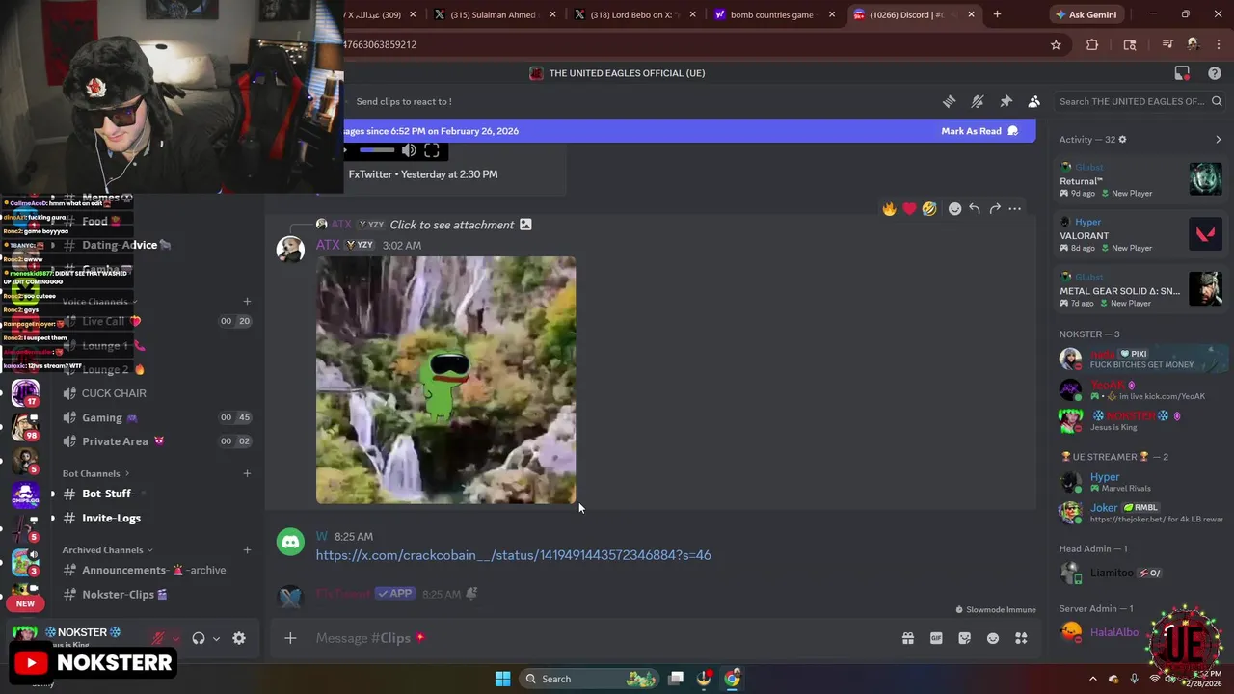Image resolution: width=1234 pixels, height=694 pixels.
Task: Add red heart reaction to ATX message
Action: [909, 208]
